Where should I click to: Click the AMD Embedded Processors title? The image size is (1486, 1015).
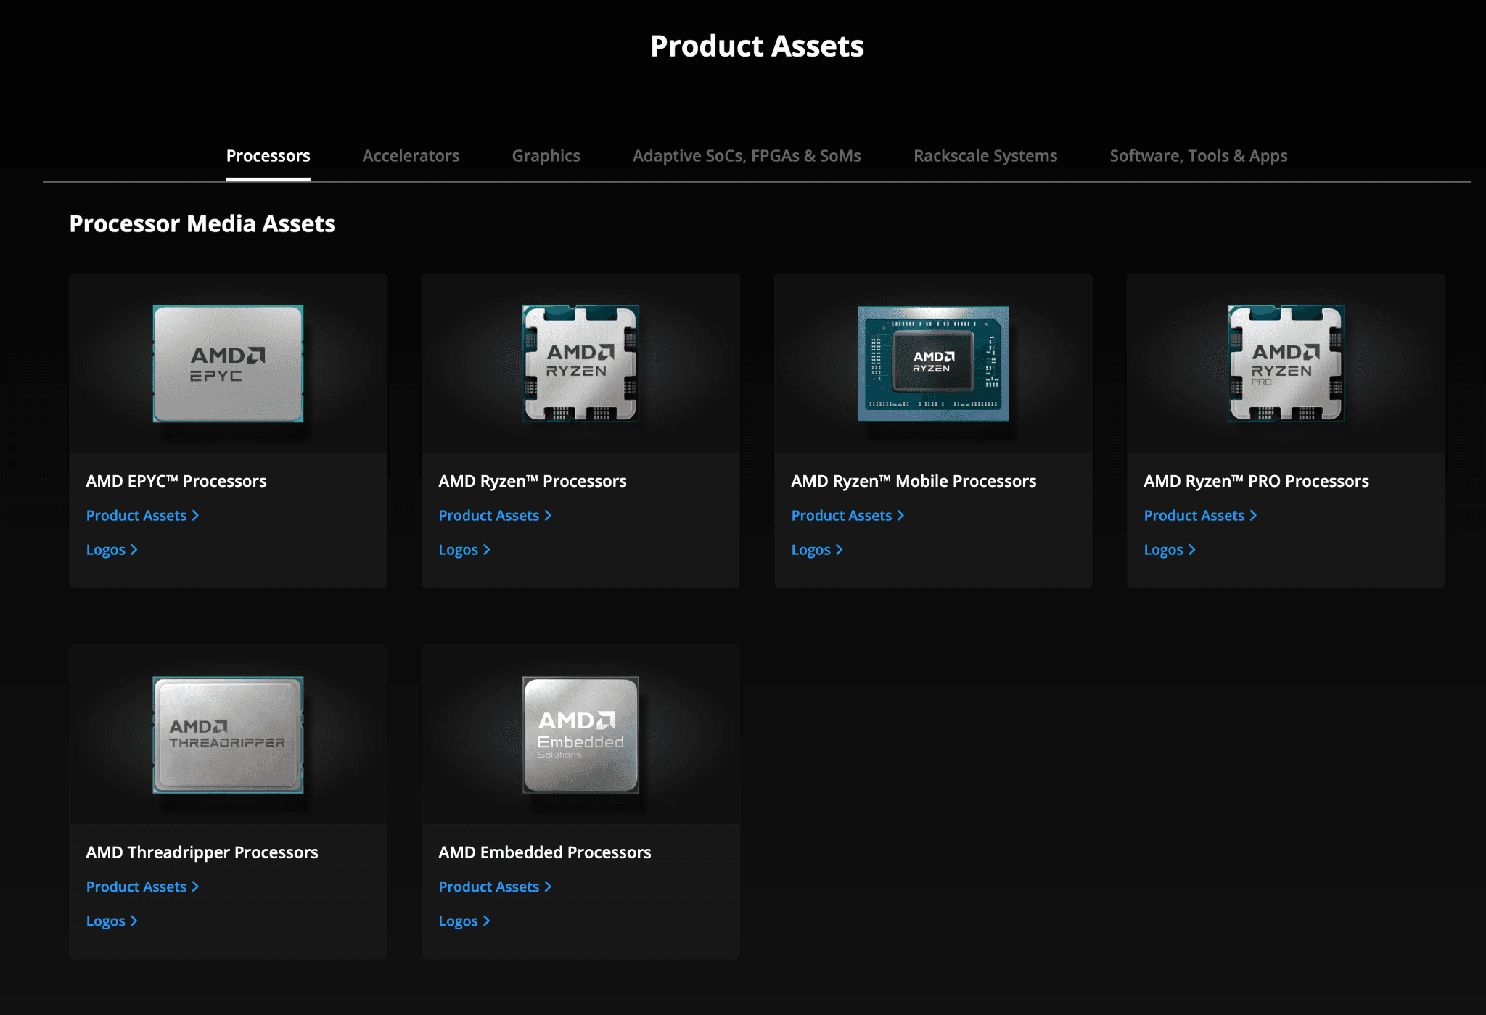coord(545,852)
